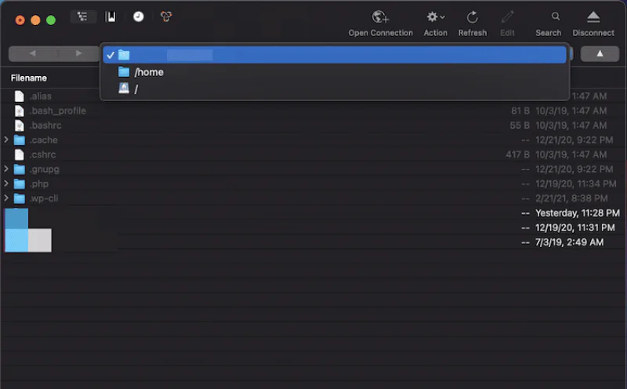This screenshot has width=627, height=389.
Task: Go forward with the right arrow
Action: [x=78, y=53]
